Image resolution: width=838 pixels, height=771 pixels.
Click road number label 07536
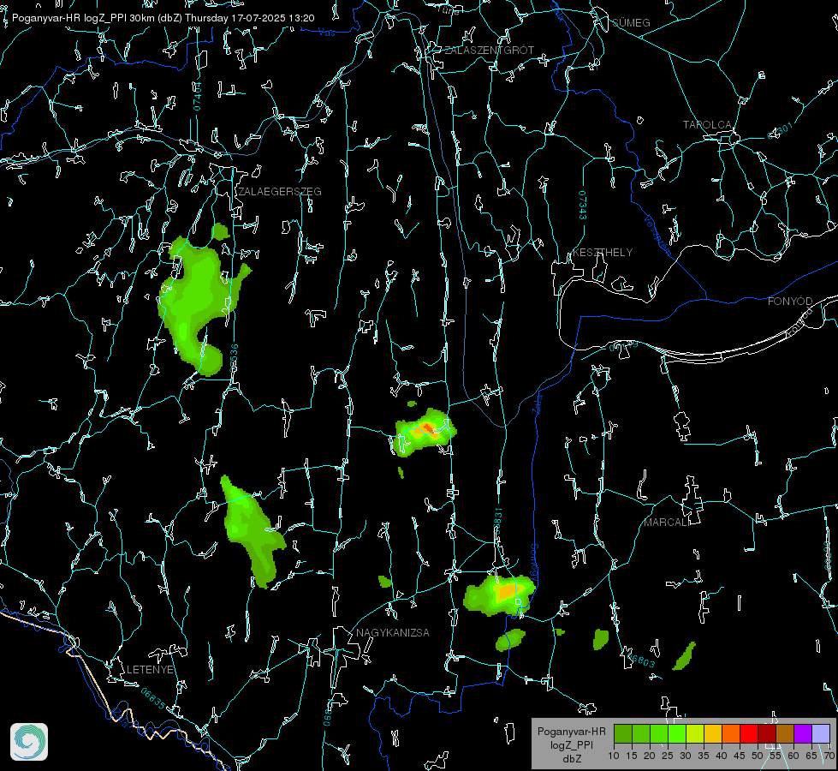click(234, 358)
